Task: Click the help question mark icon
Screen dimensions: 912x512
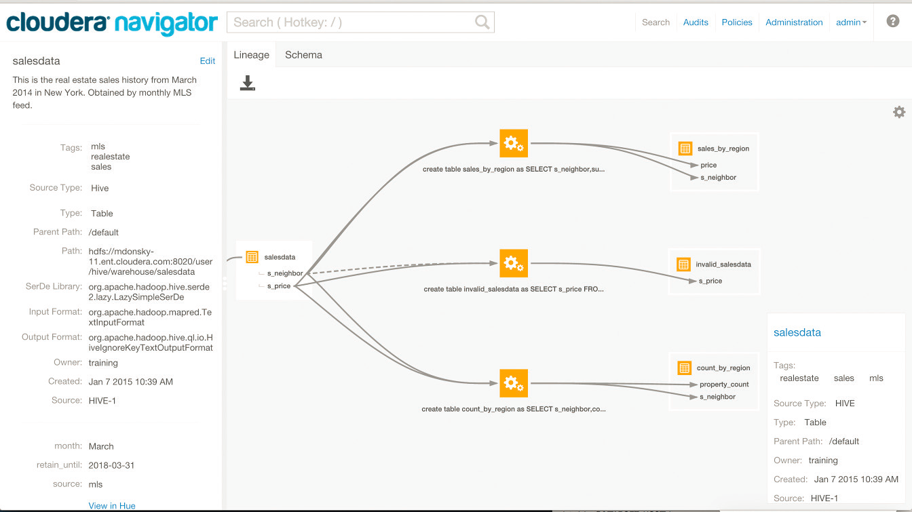Action: pyautogui.click(x=893, y=21)
